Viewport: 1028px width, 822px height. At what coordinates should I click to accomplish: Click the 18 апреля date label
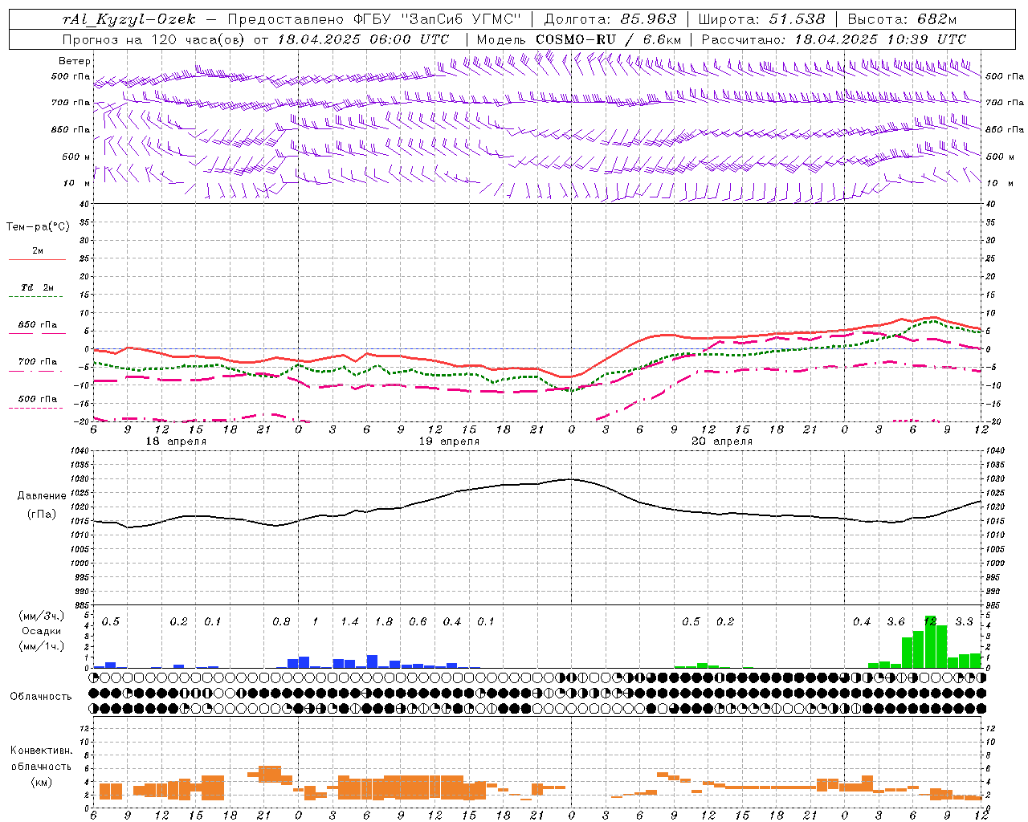(x=176, y=442)
